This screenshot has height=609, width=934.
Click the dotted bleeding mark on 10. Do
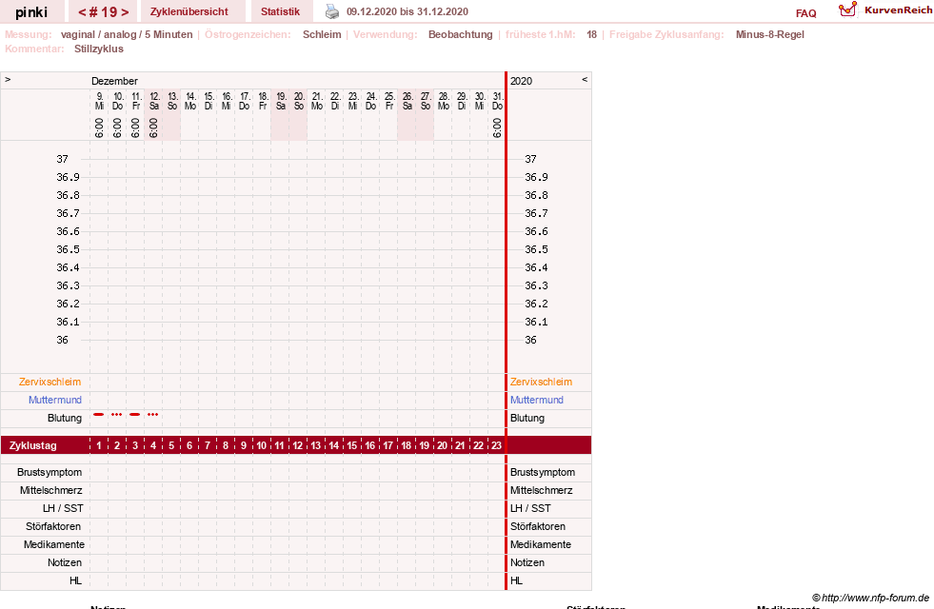[117, 414]
